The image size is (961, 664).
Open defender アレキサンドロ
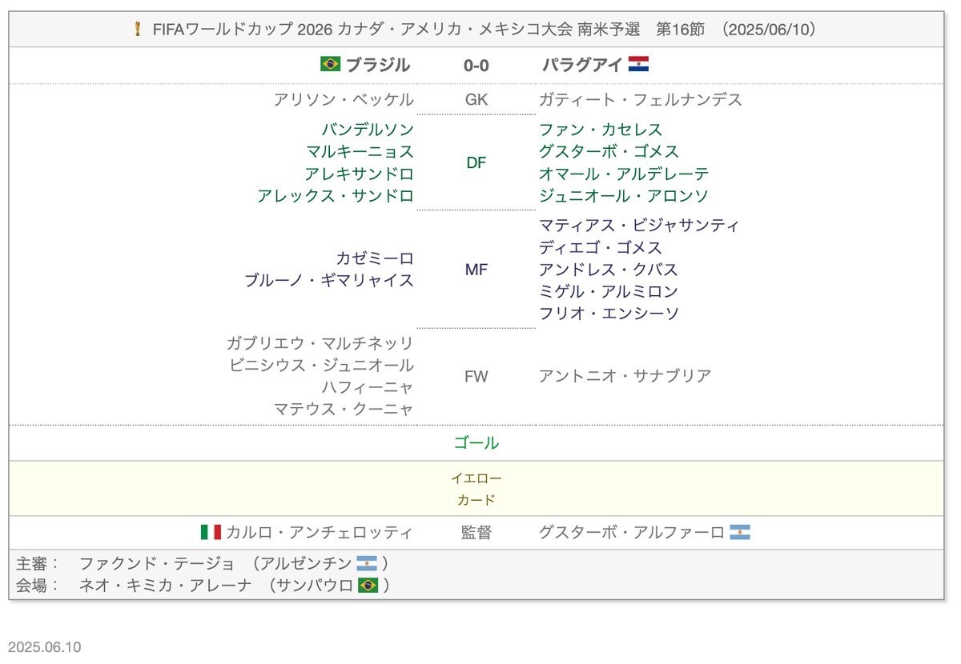click(x=360, y=174)
